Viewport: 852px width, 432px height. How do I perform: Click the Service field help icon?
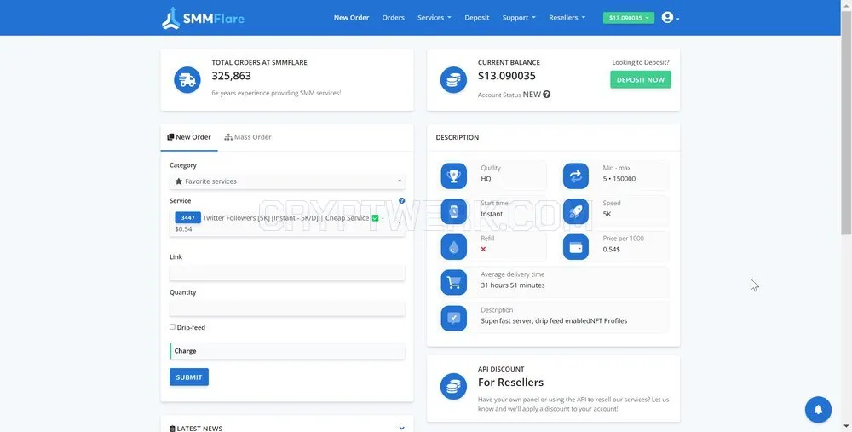401,200
